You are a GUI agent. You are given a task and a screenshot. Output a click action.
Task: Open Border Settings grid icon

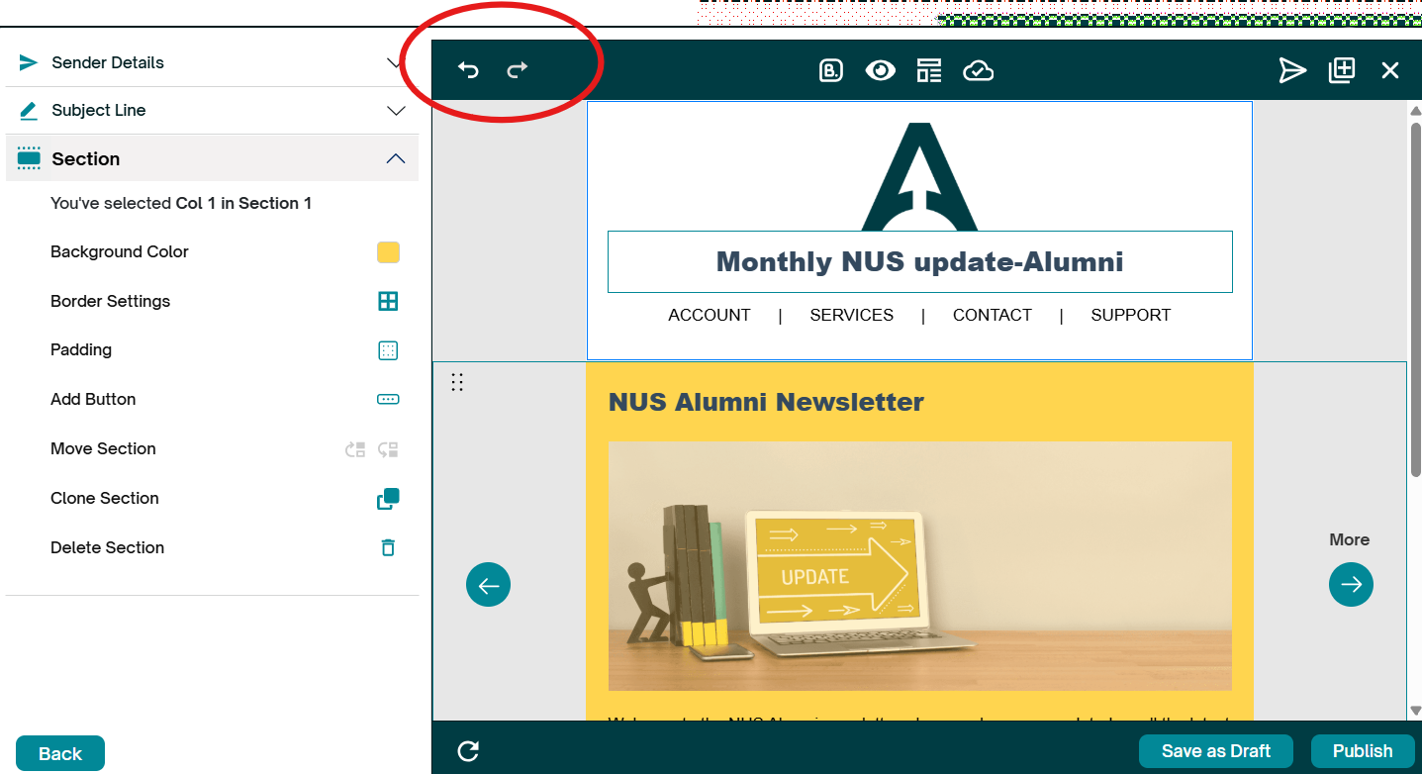coord(388,301)
